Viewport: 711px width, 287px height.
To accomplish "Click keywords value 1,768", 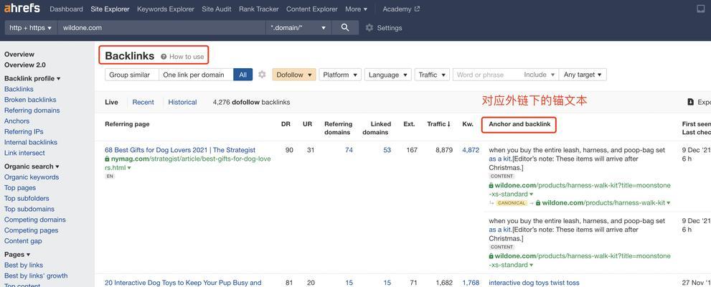I will coord(471,283).
